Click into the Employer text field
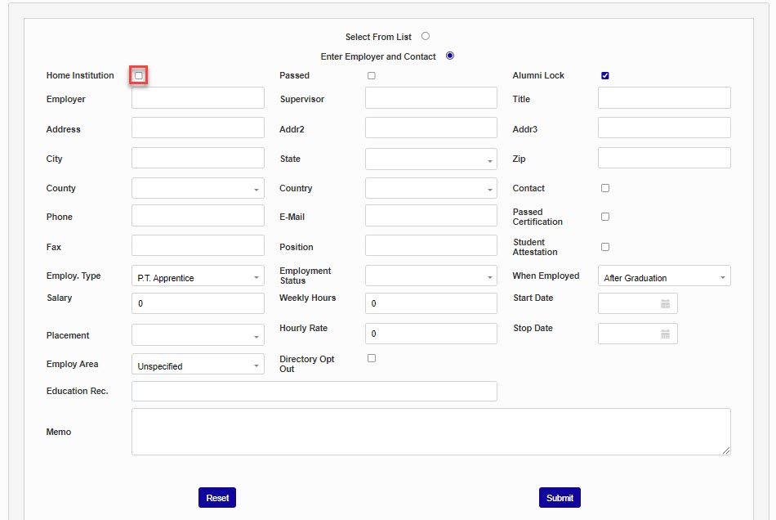The image size is (776, 520). pos(198,99)
